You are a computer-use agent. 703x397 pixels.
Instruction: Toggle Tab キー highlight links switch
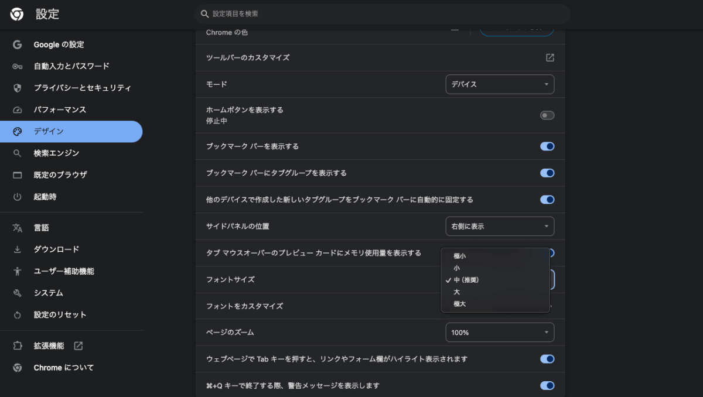pyautogui.click(x=547, y=359)
